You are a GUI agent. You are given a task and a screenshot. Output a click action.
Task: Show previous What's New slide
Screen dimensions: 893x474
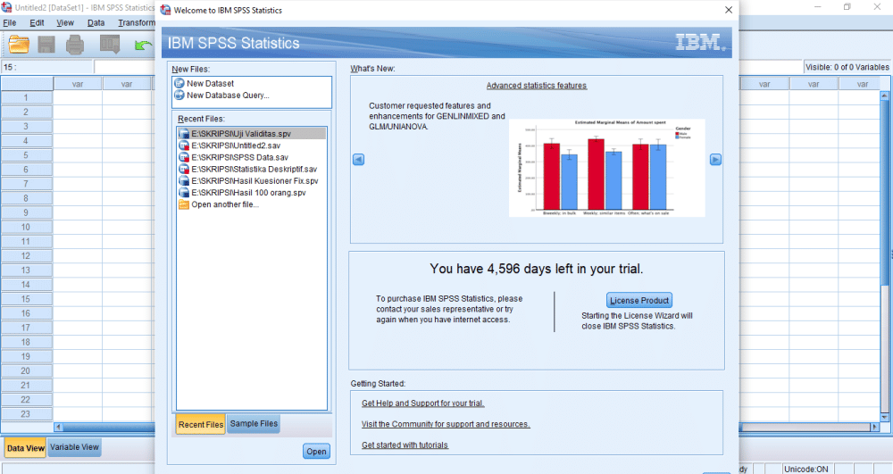tap(358, 160)
